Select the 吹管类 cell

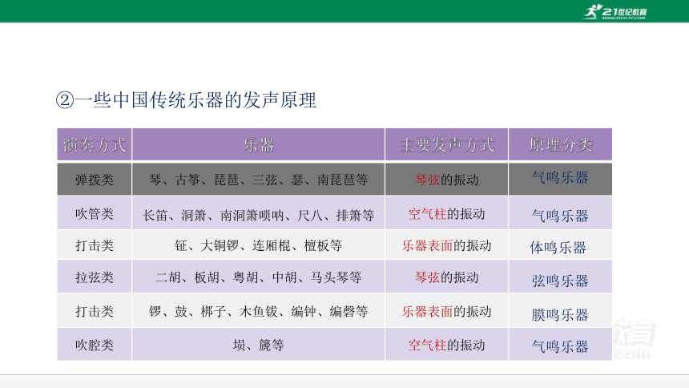[95, 214]
